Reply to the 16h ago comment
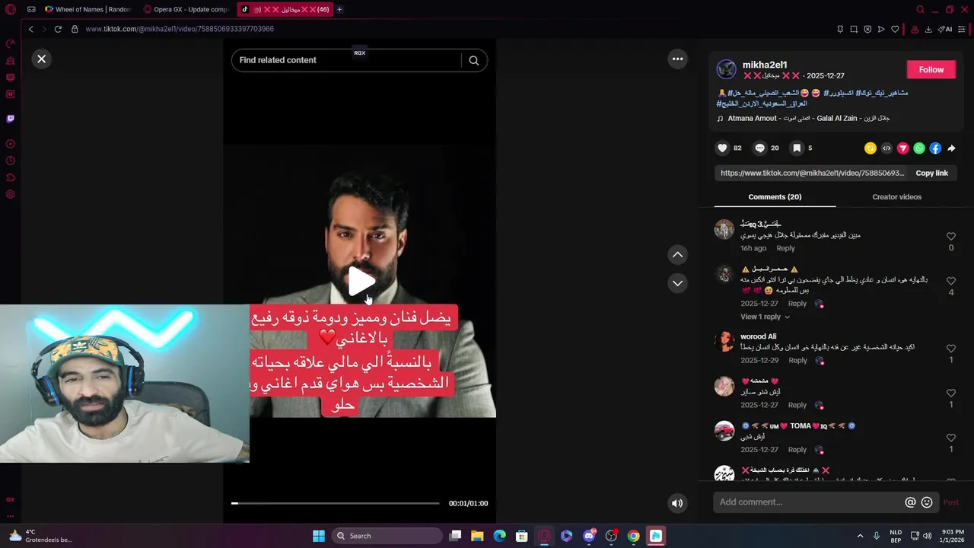 (x=785, y=248)
